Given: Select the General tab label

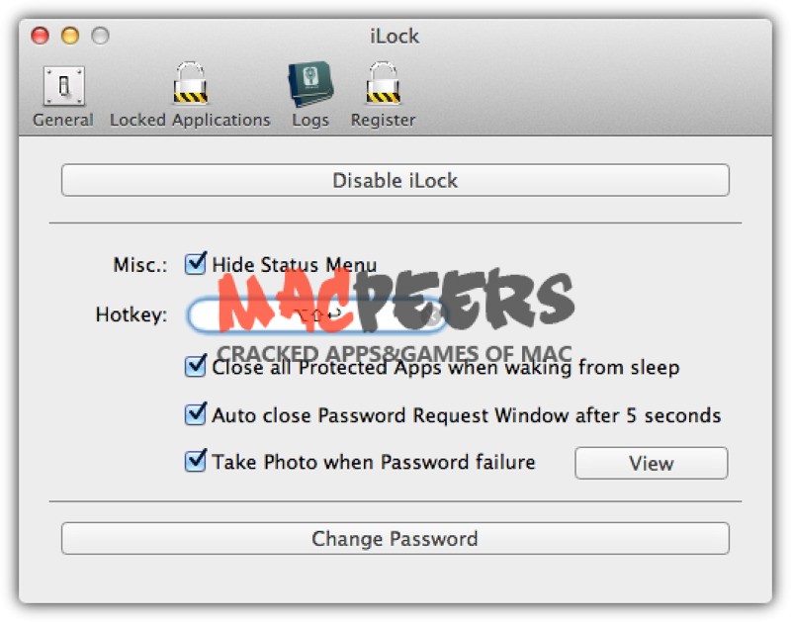Looking at the screenshot, I should (x=63, y=120).
